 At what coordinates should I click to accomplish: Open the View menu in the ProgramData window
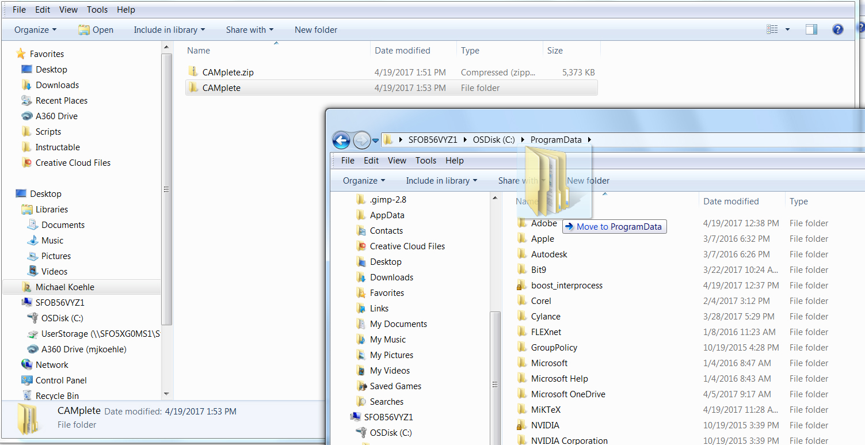[397, 160]
